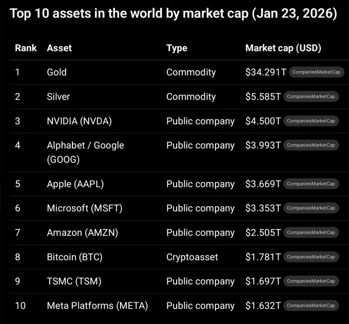This screenshot has height=324, width=349.
Task: Open CompaniesMarketCap chip in the TSMC row
Action: (311, 281)
